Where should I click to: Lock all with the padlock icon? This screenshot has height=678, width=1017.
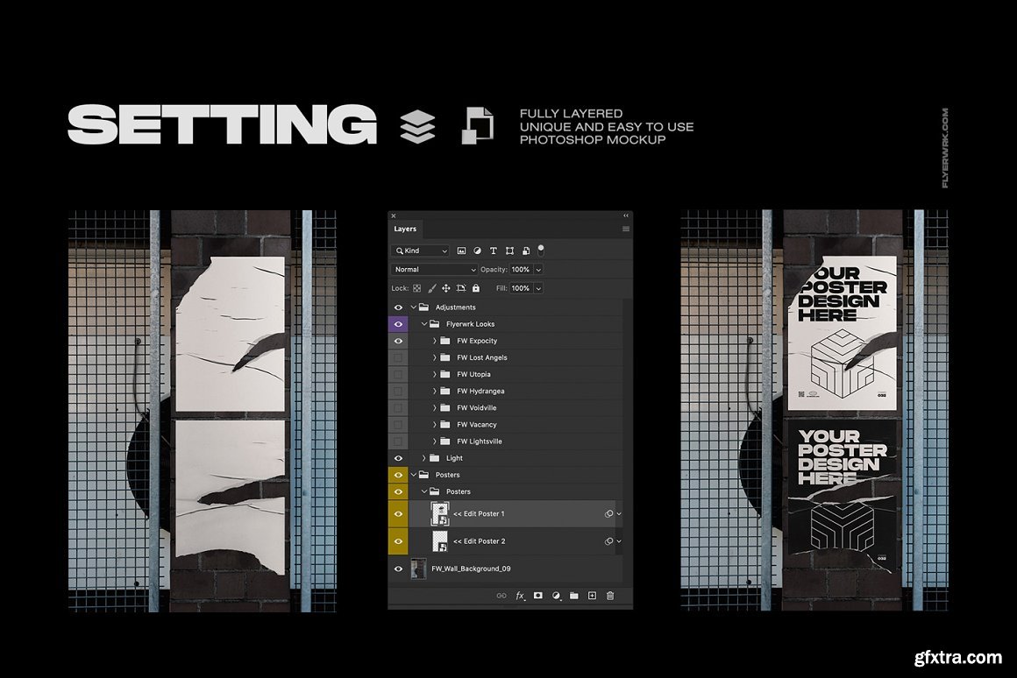coord(476,288)
